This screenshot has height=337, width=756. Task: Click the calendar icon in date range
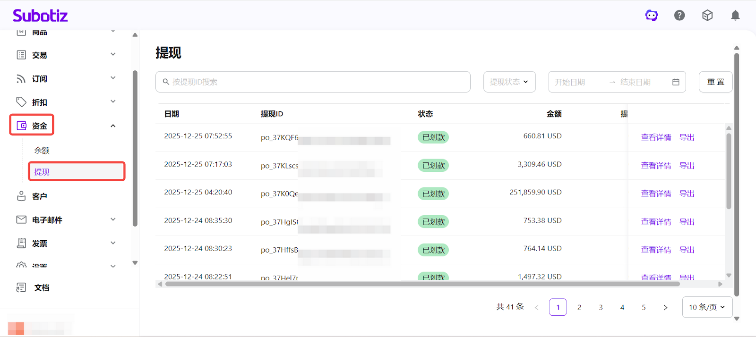(x=676, y=82)
